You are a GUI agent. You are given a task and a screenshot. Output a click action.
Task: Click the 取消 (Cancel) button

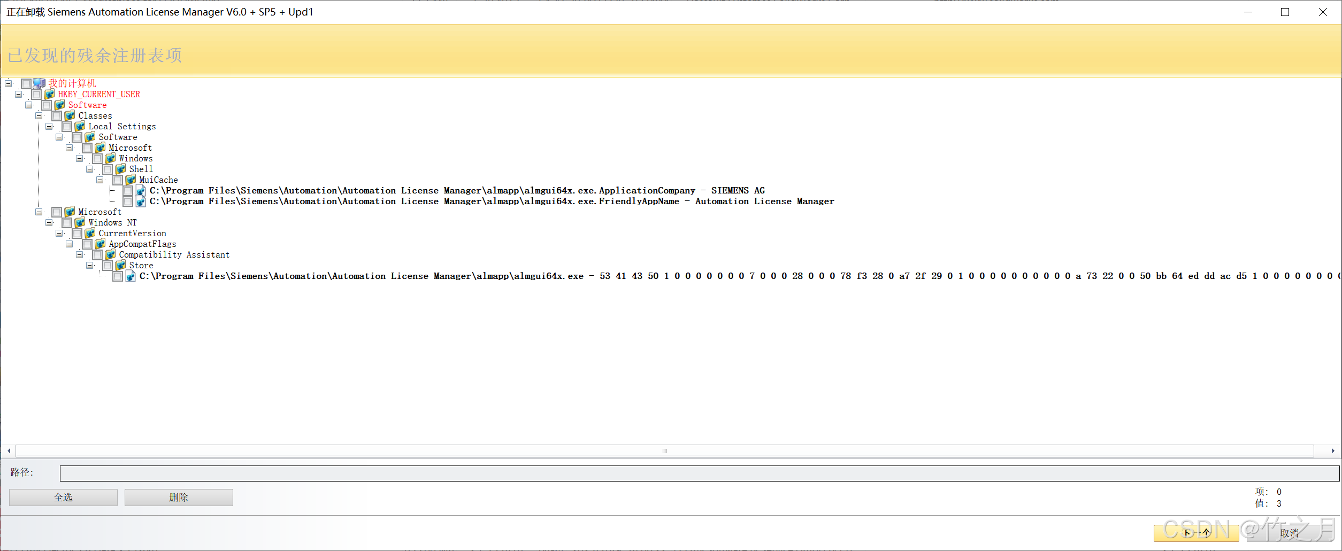pyautogui.click(x=1290, y=533)
